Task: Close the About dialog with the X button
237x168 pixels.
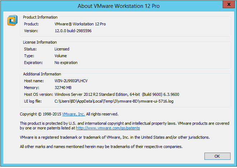Action: 229,4
